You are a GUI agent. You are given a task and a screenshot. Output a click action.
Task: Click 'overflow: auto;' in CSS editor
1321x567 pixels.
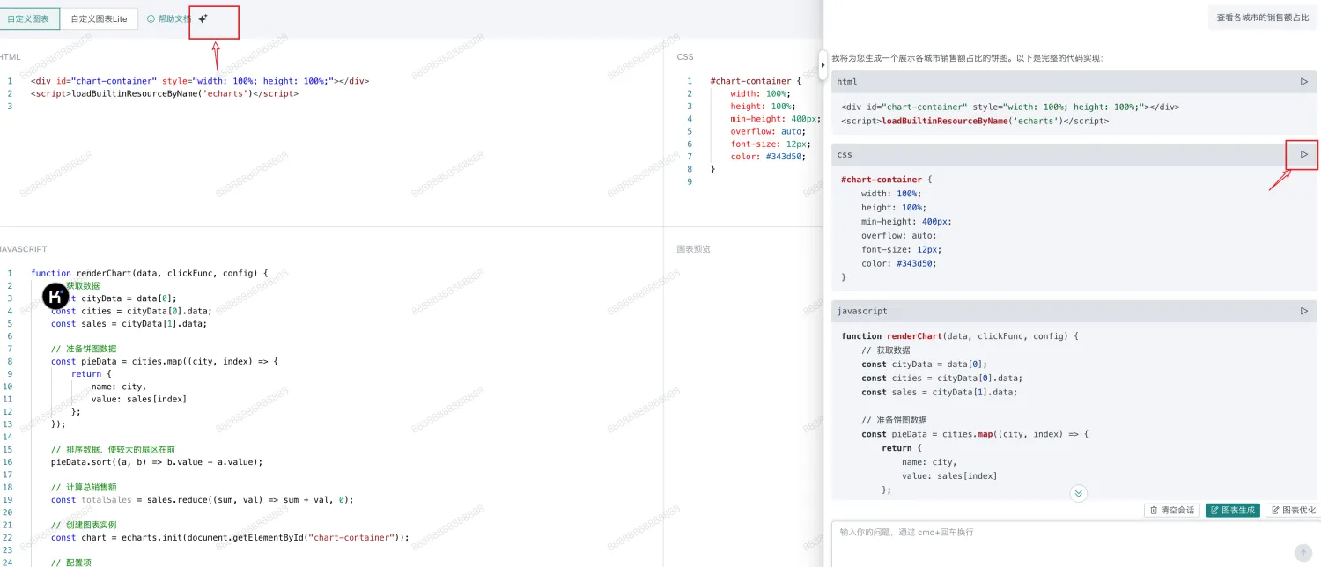click(x=768, y=131)
